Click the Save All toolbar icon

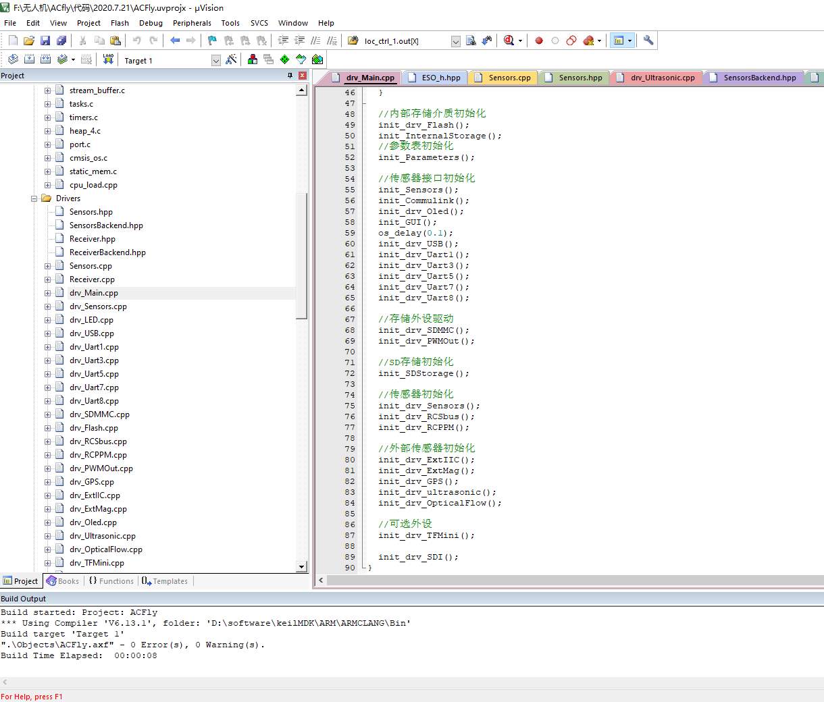[61, 41]
